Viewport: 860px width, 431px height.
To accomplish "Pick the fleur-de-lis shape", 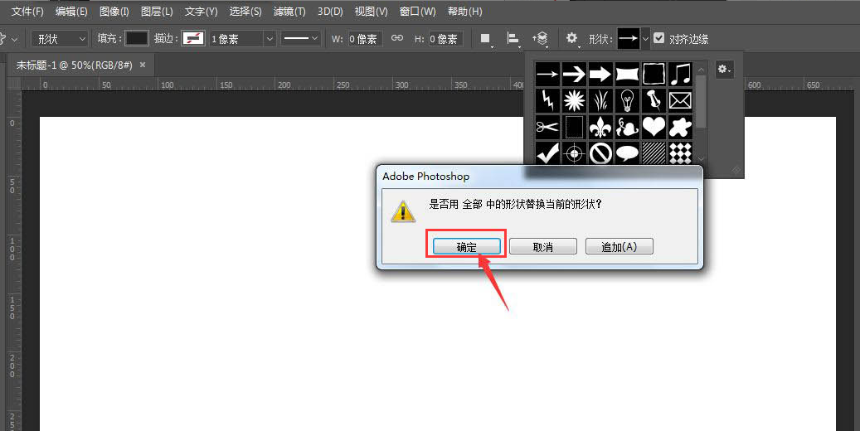I will (600, 127).
